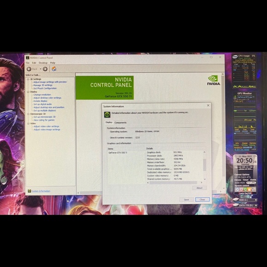Viewport: 267px width, 267px height.
Task: Click the shutdown icon in System control gadget
Action: pos(238,189)
